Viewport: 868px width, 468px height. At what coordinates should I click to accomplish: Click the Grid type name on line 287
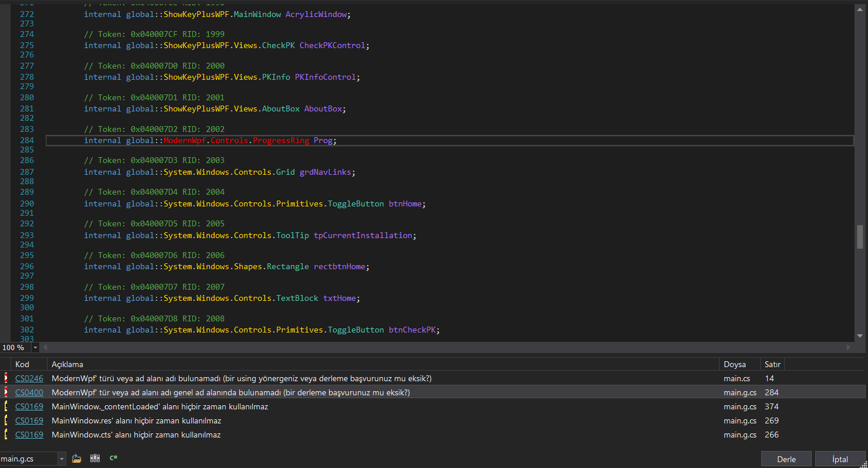(286, 172)
